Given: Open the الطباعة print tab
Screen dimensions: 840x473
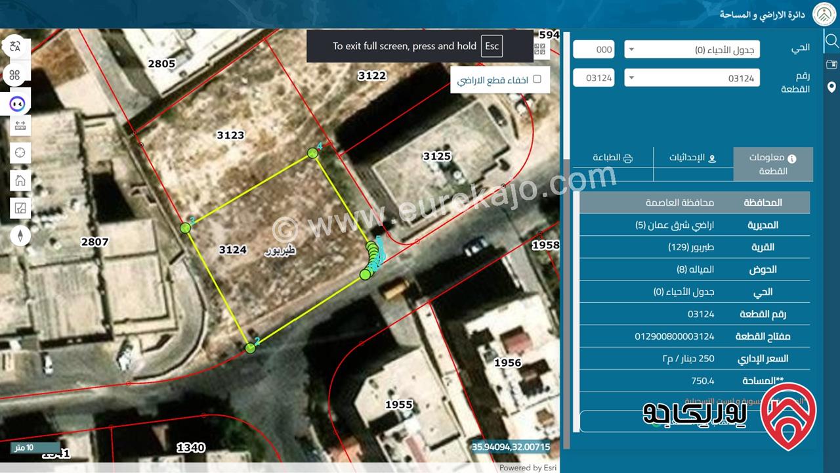Looking at the screenshot, I should tap(612, 158).
